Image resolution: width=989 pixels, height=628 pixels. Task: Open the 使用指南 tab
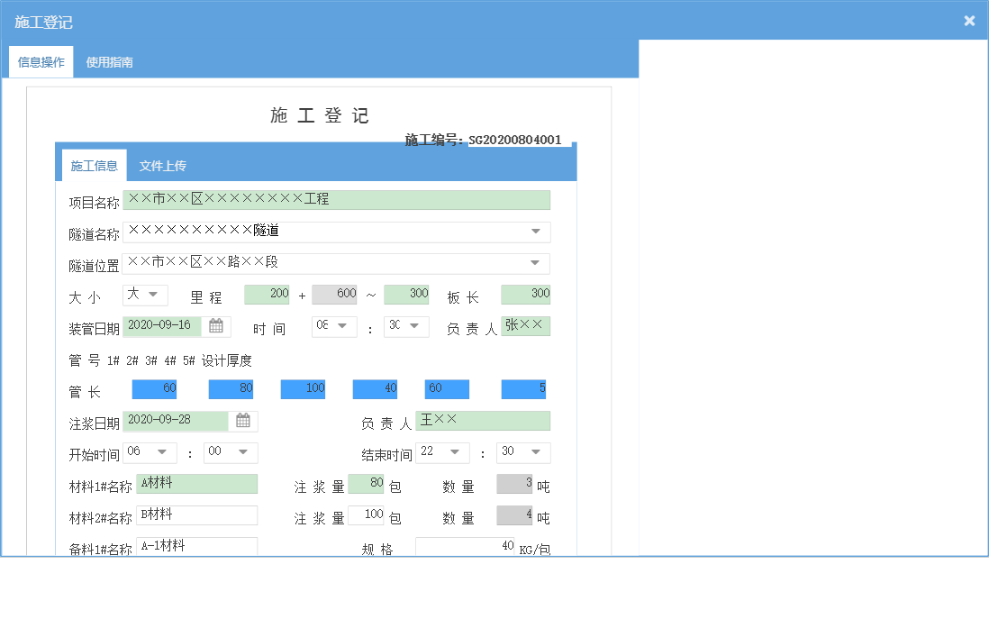[108, 62]
